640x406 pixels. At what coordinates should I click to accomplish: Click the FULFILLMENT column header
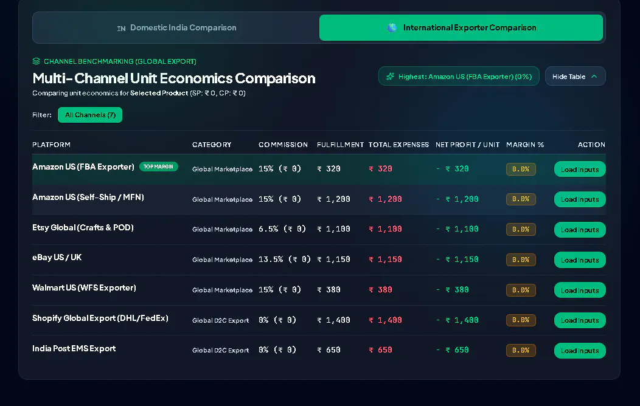pyautogui.click(x=341, y=145)
